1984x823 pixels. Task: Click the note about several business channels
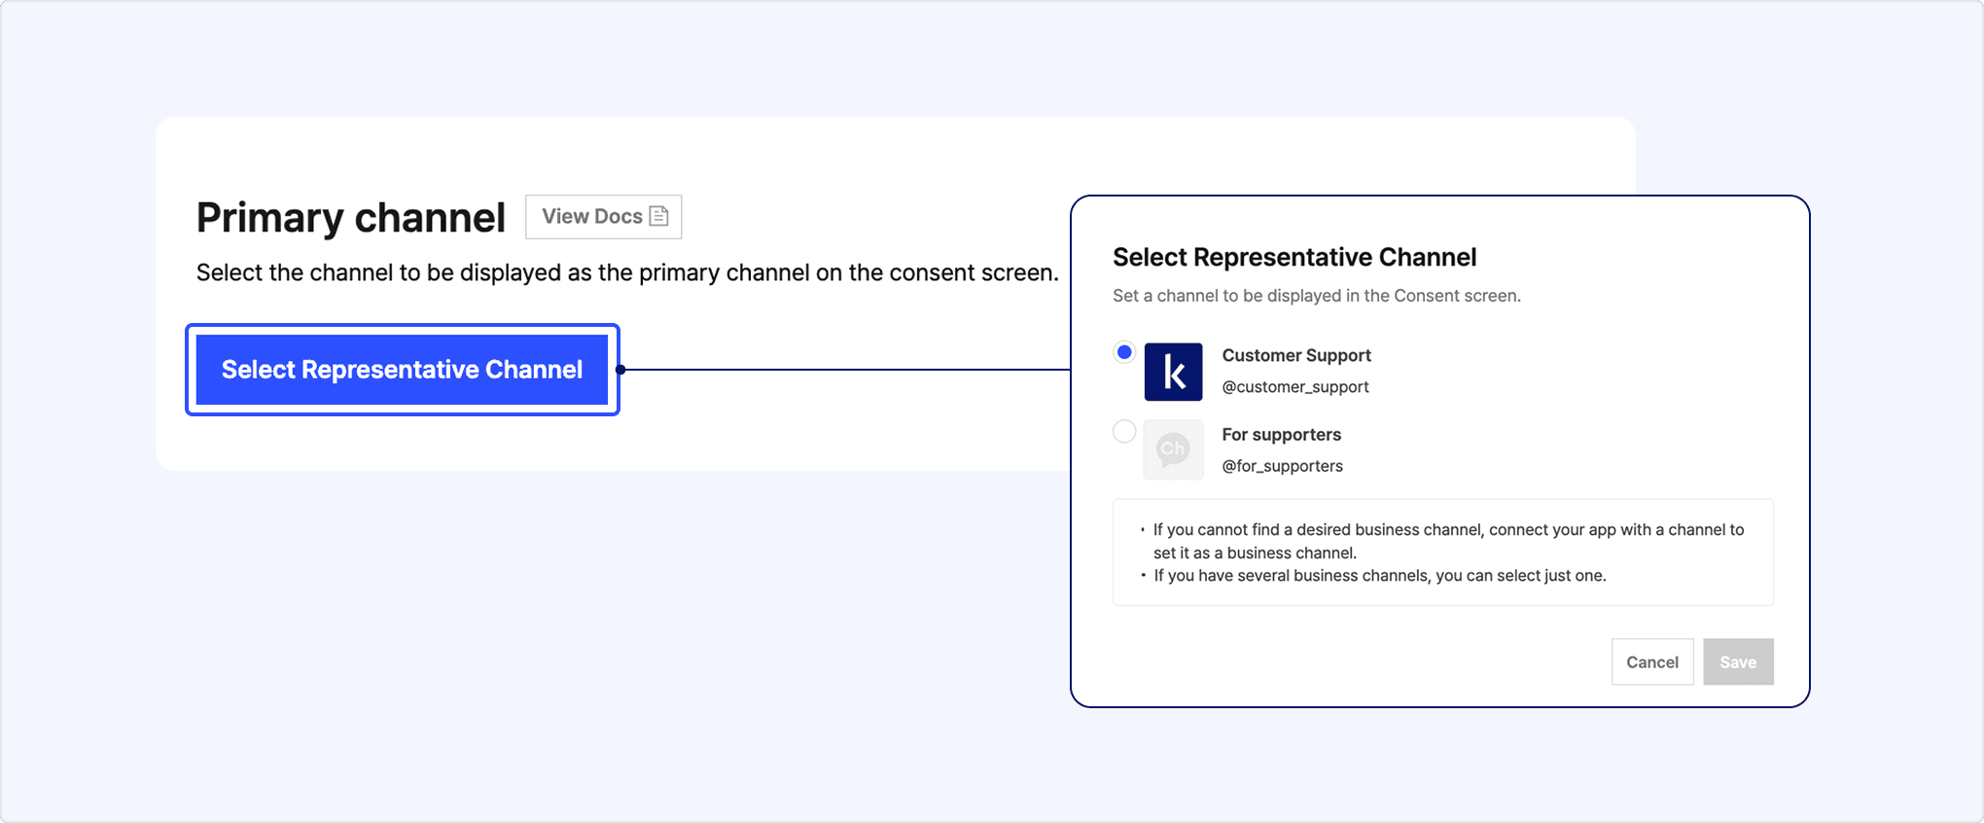(1379, 576)
